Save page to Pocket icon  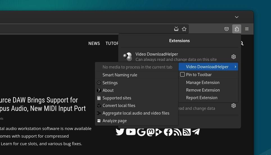click(227, 29)
